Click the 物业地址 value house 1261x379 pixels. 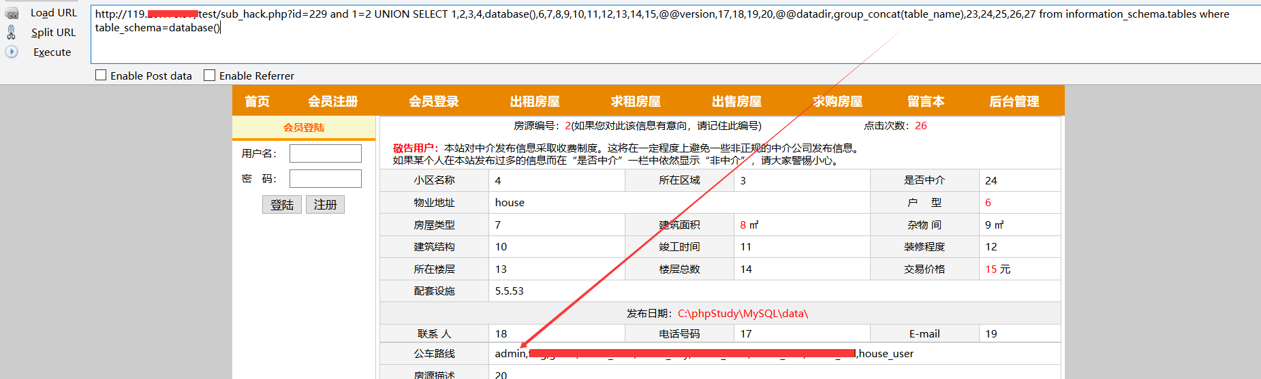tap(510, 202)
